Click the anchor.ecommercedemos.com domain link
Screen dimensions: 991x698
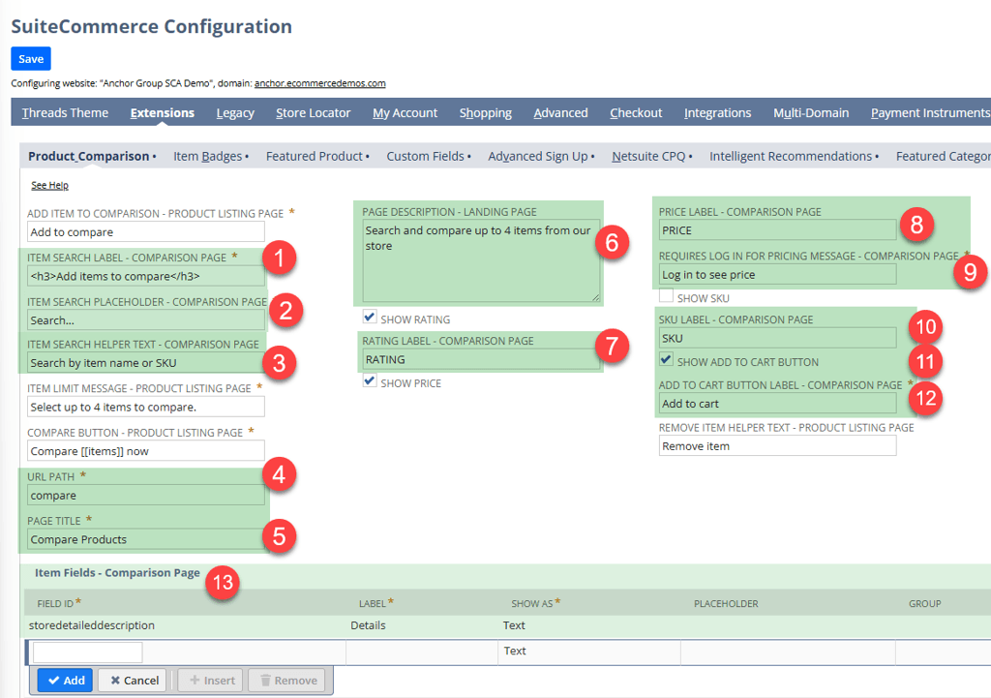[319, 82]
